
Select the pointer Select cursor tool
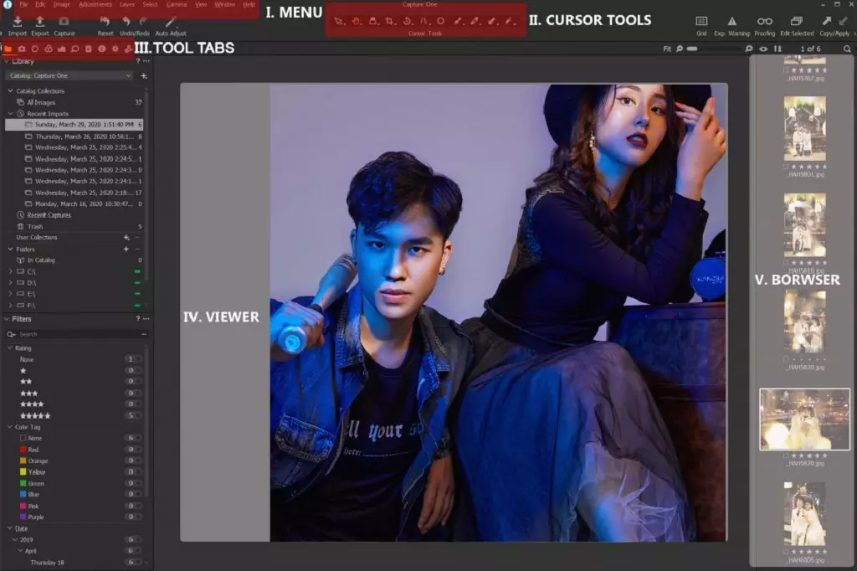(x=339, y=21)
